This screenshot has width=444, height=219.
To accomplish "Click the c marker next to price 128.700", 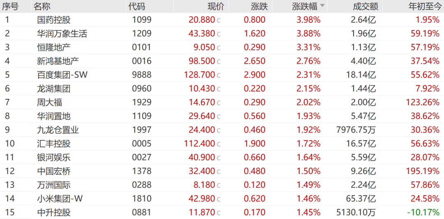I will (219, 75).
